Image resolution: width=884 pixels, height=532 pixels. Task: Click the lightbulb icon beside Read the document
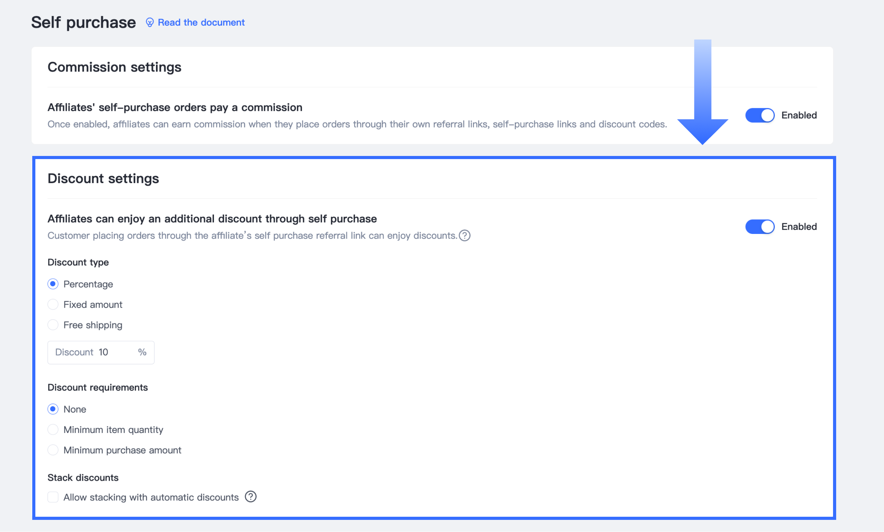tap(149, 23)
